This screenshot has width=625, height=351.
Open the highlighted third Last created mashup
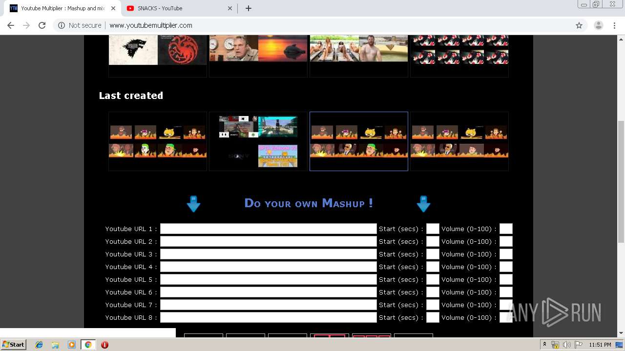click(359, 141)
